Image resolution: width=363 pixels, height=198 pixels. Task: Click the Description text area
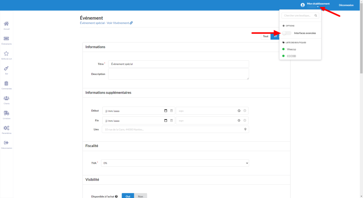click(179, 74)
